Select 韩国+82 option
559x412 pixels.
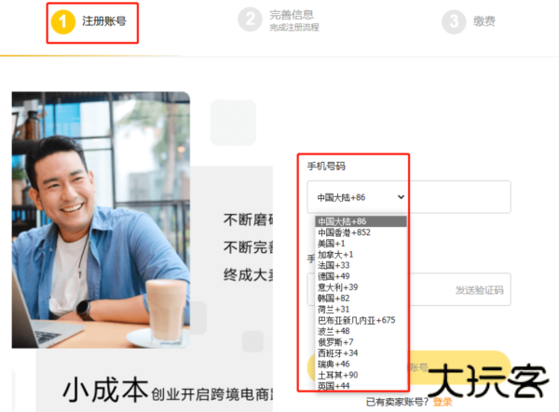[x=361, y=299]
